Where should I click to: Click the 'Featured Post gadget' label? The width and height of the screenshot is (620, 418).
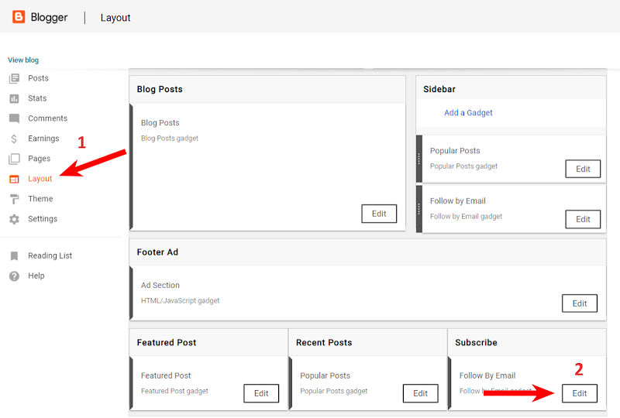coord(174,391)
